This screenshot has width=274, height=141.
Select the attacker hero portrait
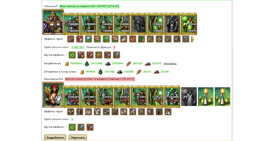pyautogui.click(x=53, y=22)
